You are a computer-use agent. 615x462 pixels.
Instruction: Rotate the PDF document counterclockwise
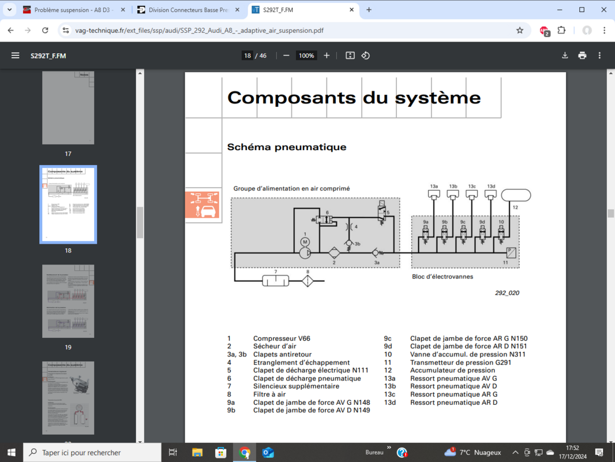(x=366, y=55)
